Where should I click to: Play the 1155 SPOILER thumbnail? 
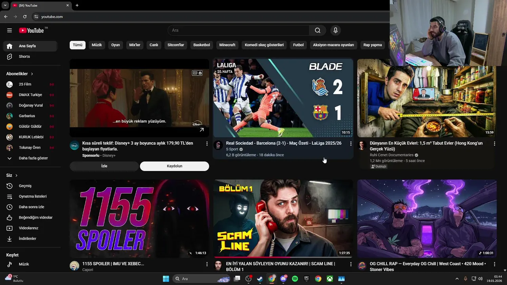click(x=139, y=219)
